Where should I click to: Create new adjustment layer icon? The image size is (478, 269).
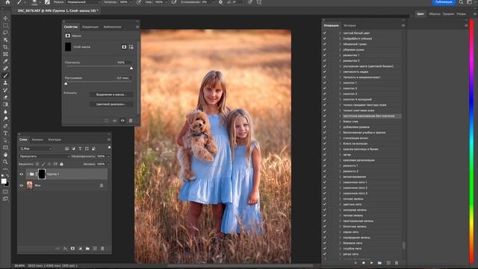[80, 249]
